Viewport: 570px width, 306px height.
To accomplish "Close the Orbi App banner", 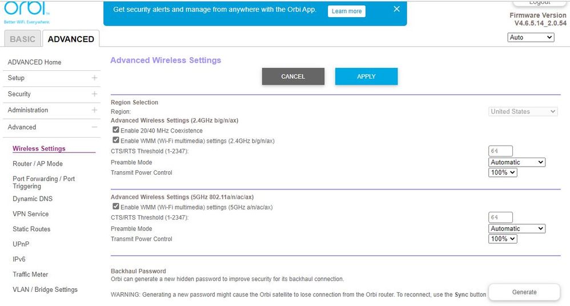I will (x=396, y=9).
